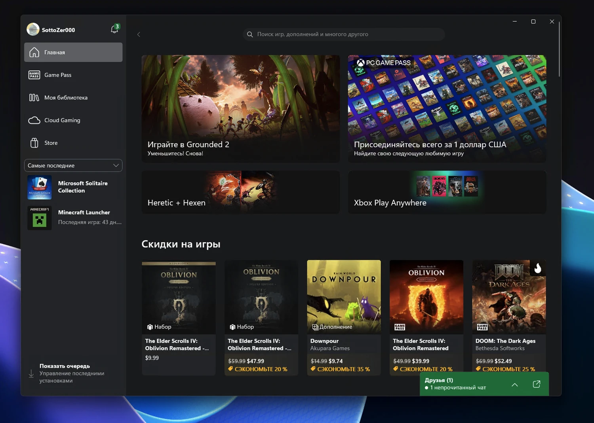Click the Показать очередь download icon
This screenshot has width=594, height=423.
pyautogui.click(x=31, y=373)
